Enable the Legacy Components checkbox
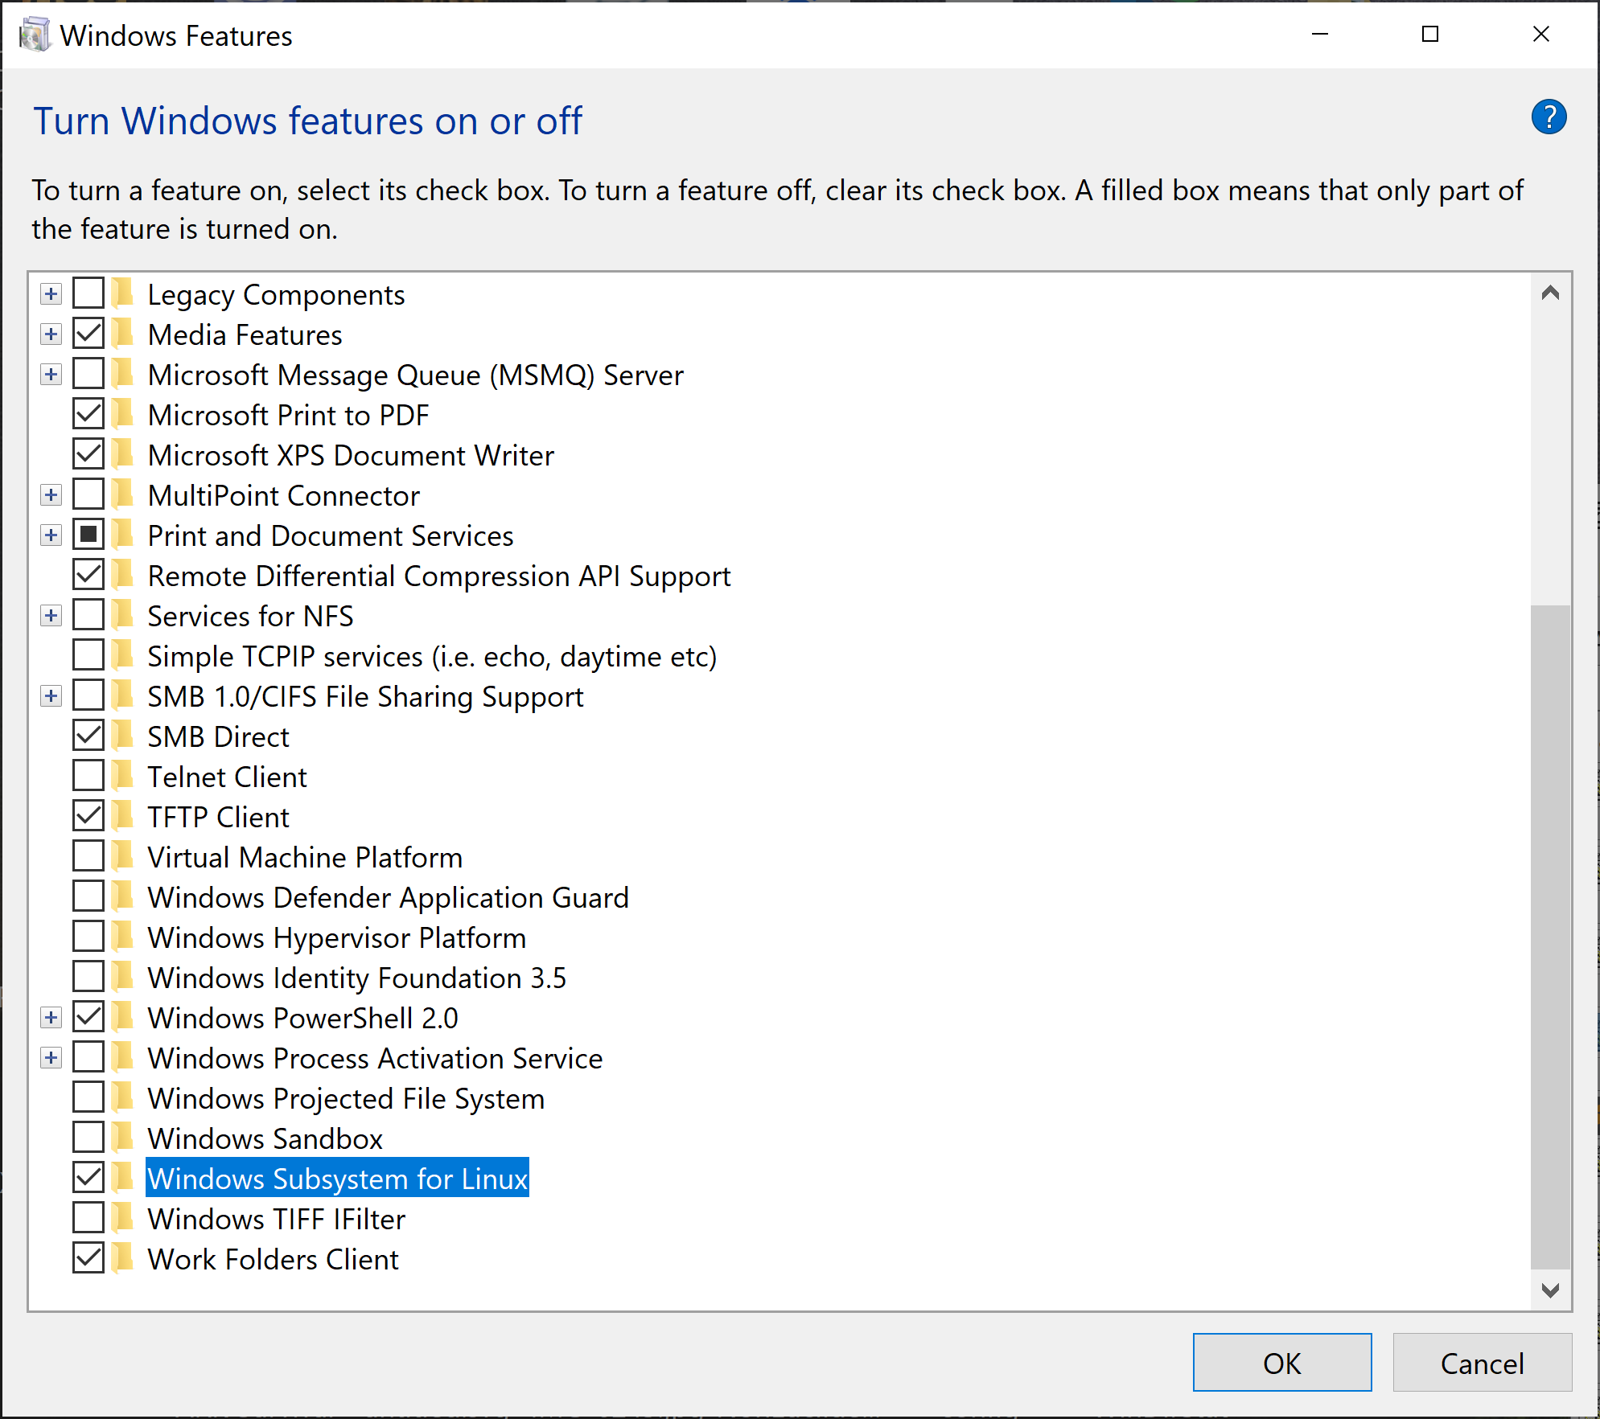The height and width of the screenshot is (1419, 1600). click(88, 293)
